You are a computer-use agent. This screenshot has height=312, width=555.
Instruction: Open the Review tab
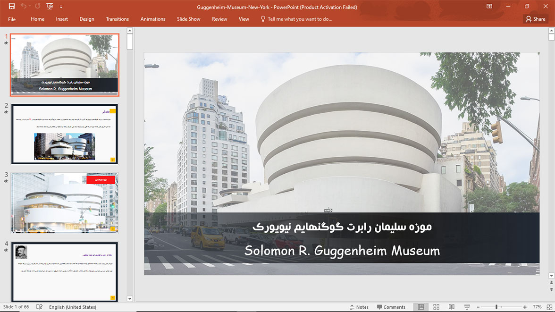coord(219,19)
